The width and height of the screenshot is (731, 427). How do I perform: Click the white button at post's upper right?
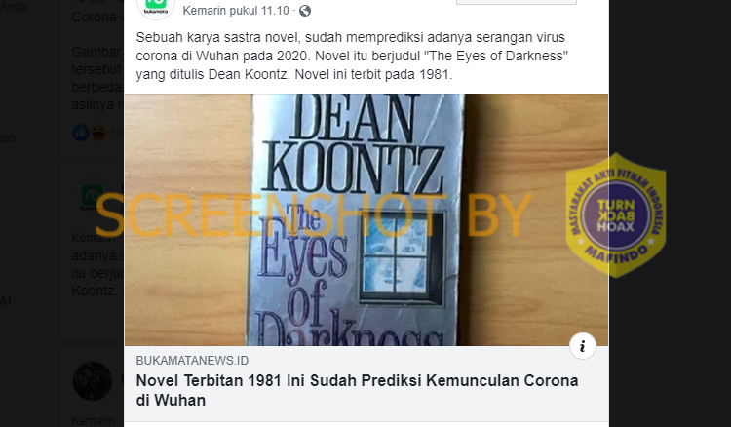point(516,2)
